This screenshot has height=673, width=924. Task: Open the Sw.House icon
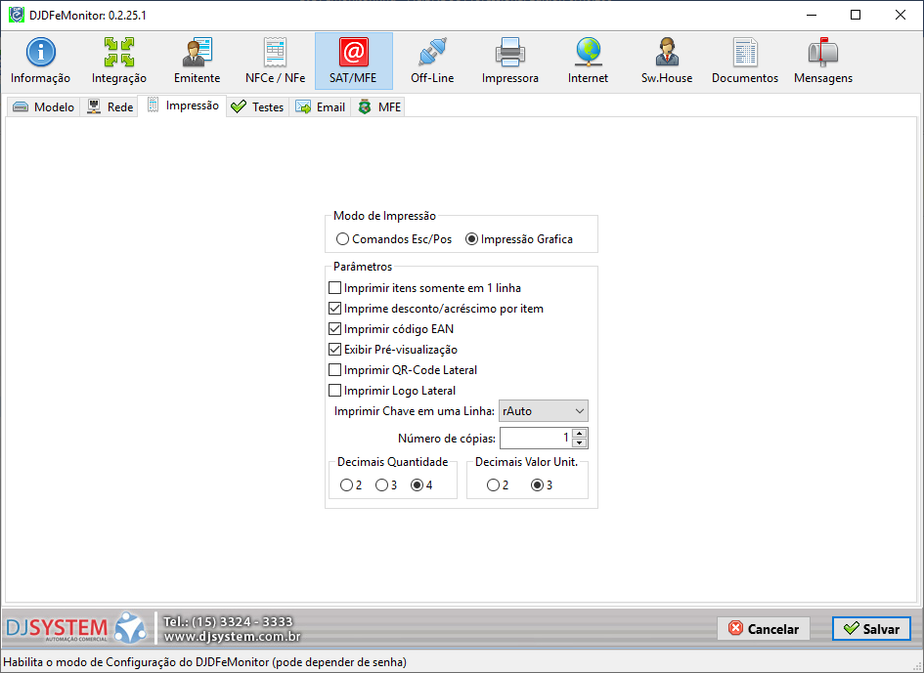tap(667, 61)
